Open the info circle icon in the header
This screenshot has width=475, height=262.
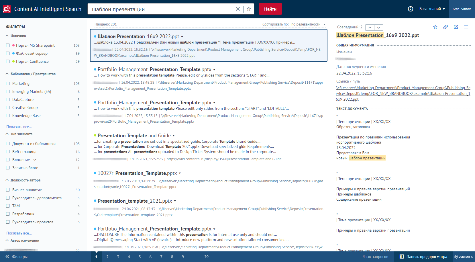click(x=411, y=9)
